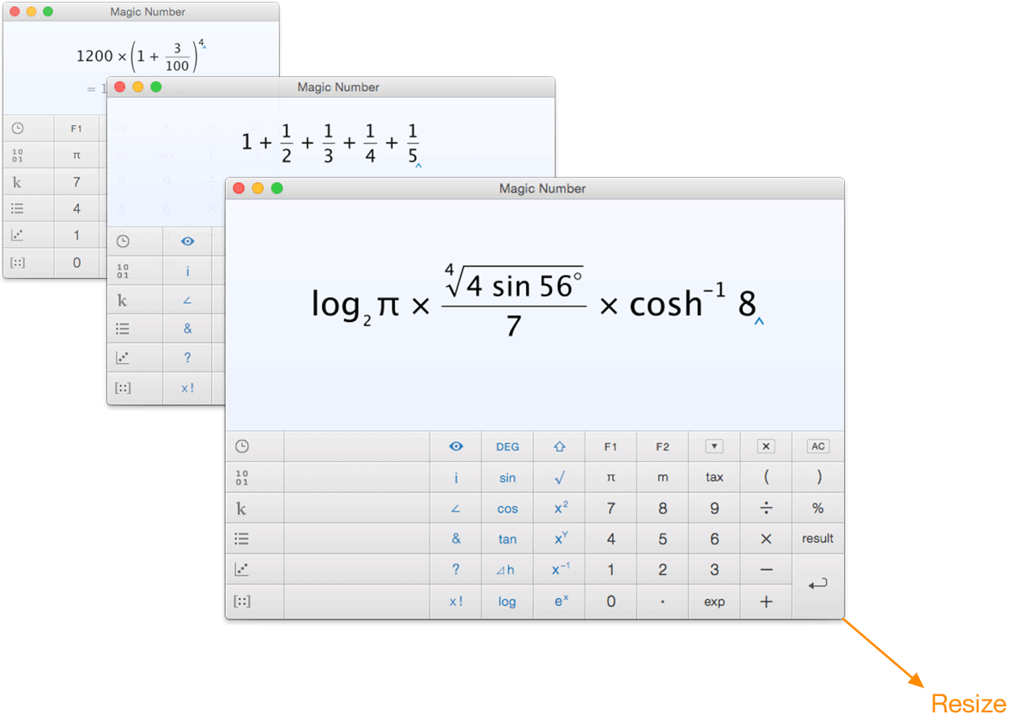Expand the down-triangle dropdown key
Image resolution: width=1013 pixels, height=721 pixels.
coord(714,446)
